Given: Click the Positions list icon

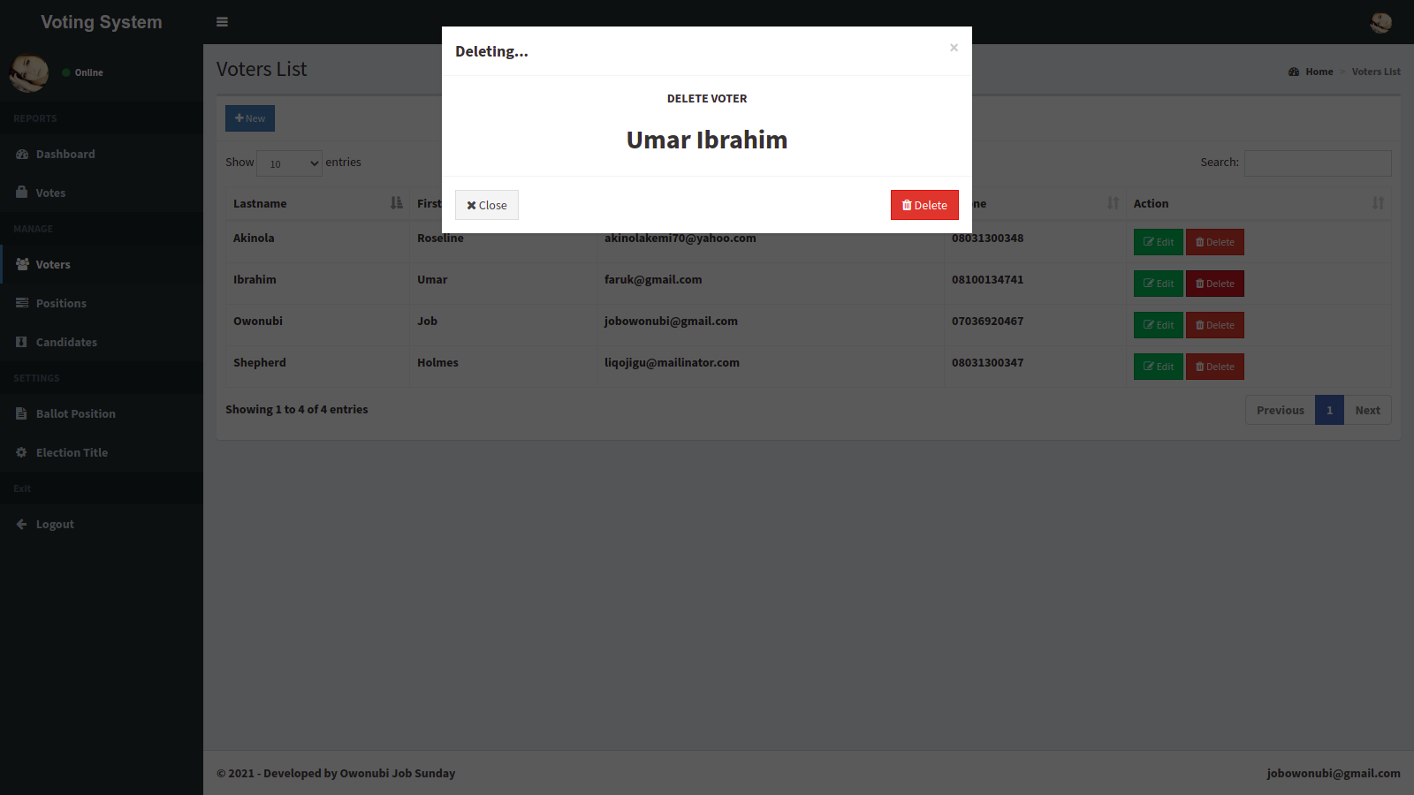Looking at the screenshot, I should click(22, 303).
